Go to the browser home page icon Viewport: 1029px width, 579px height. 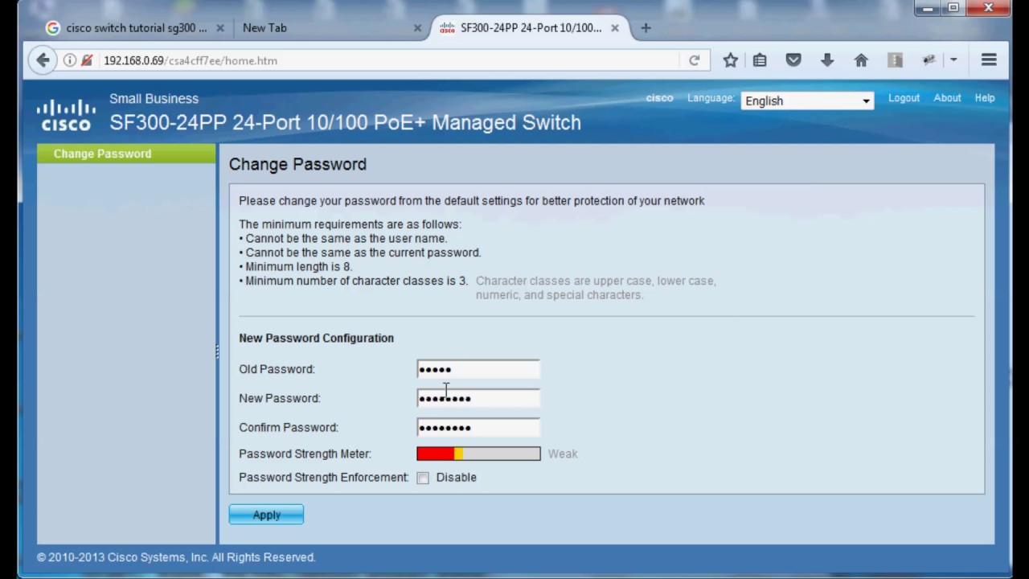point(861,60)
